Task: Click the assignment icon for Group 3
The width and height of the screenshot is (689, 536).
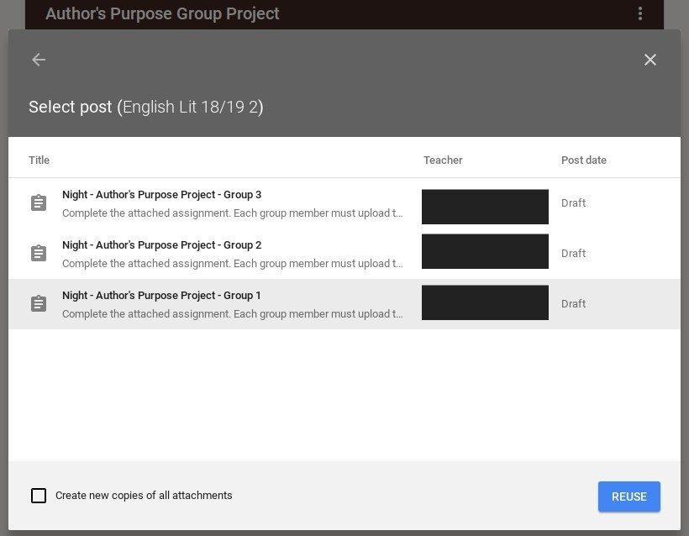Action: 39,203
